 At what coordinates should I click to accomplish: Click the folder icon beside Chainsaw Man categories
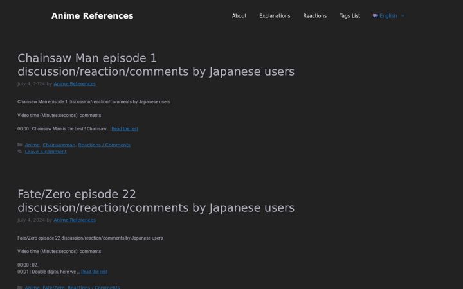pos(20,144)
